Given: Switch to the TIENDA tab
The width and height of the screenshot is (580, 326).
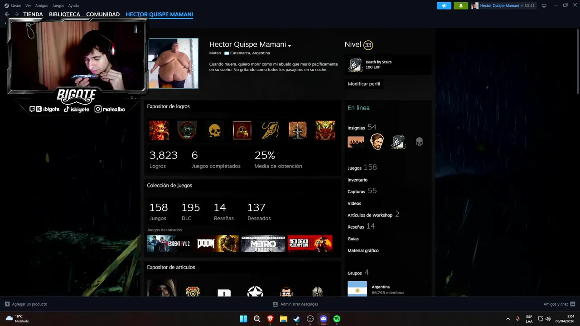Looking at the screenshot, I should pyautogui.click(x=33, y=14).
